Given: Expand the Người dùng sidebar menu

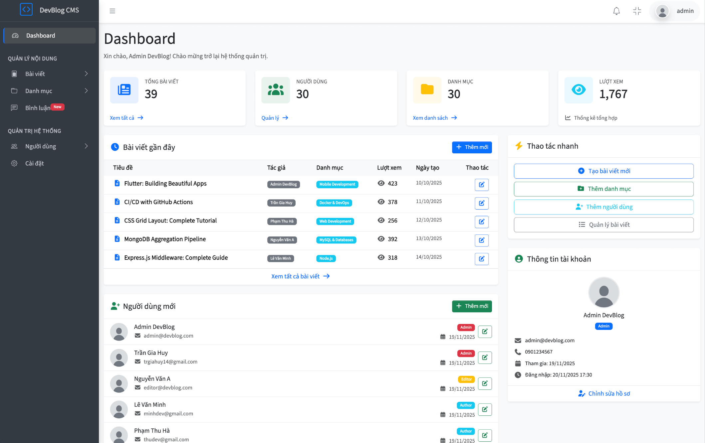Looking at the screenshot, I should point(49,146).
